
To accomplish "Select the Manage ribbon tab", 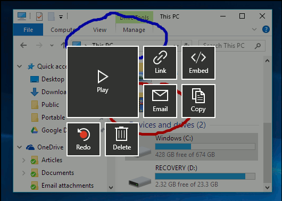I will coord(134,30).
